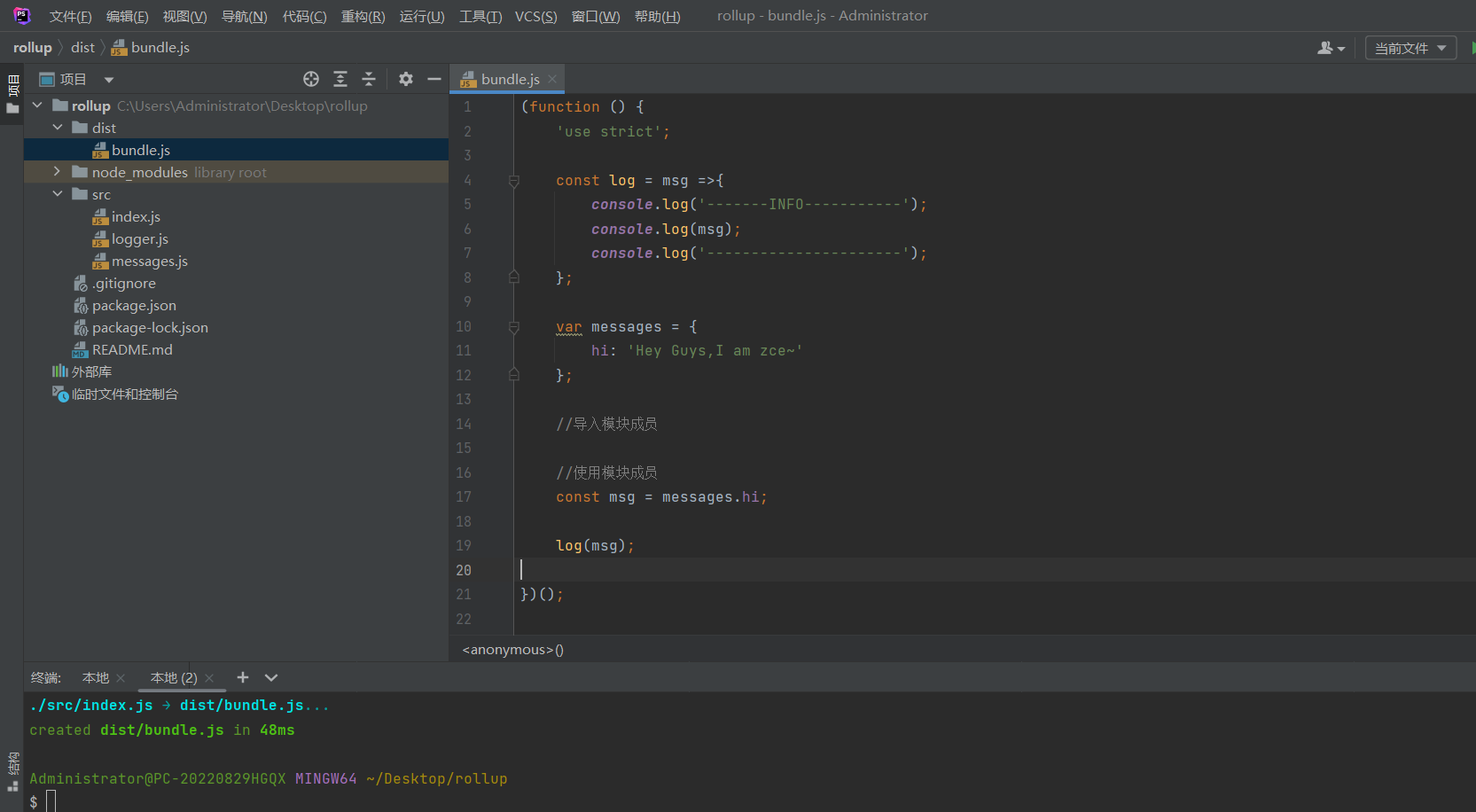
Task: Click the PhpStorm application logo icon
Action: (22, 15)
